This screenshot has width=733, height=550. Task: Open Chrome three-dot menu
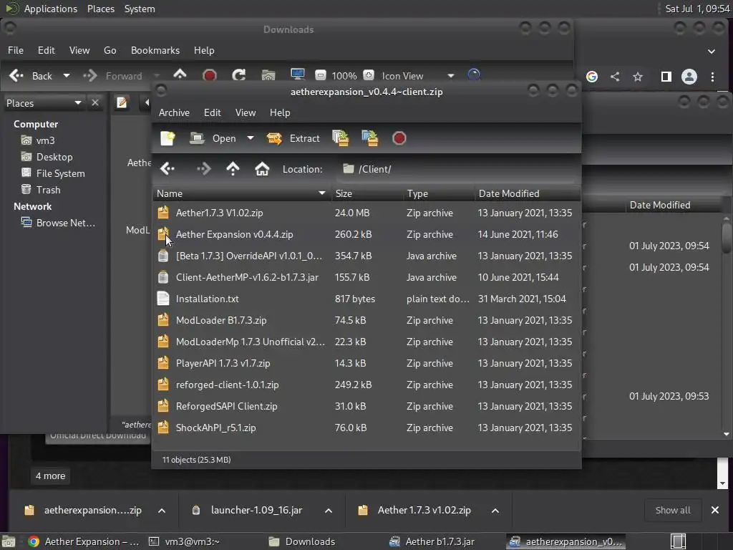coord(712,77)
